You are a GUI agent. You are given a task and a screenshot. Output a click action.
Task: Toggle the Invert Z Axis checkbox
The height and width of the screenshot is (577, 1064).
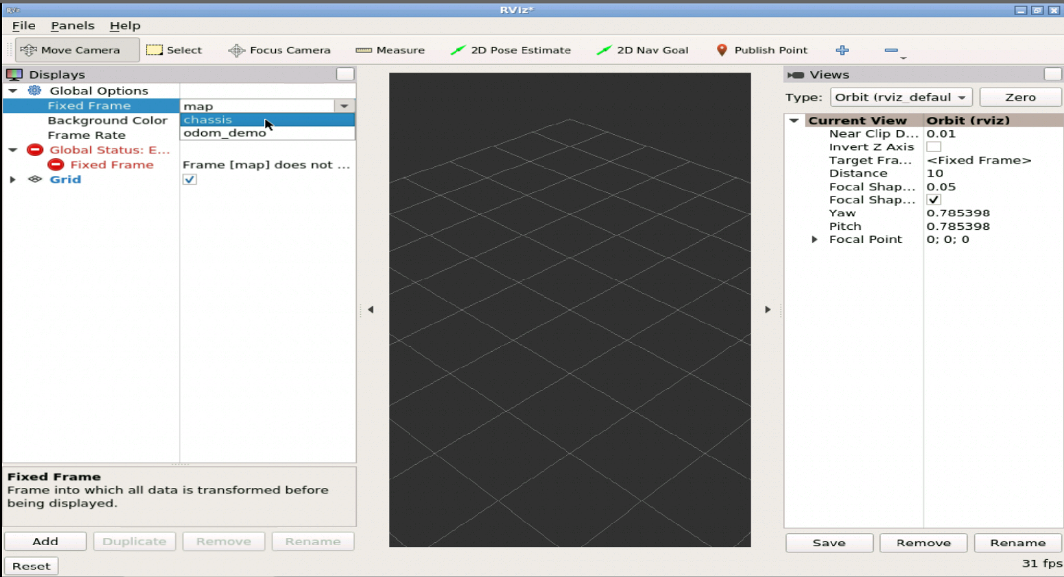click(x=933, y=146)
